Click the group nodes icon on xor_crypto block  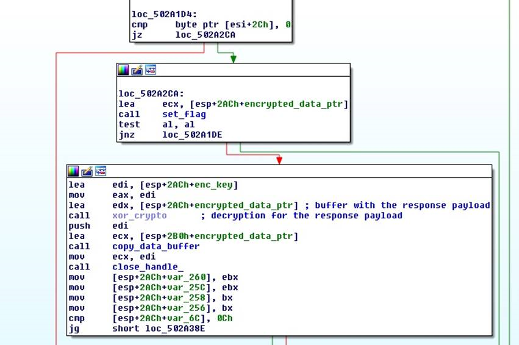click(x=100, y=171)
